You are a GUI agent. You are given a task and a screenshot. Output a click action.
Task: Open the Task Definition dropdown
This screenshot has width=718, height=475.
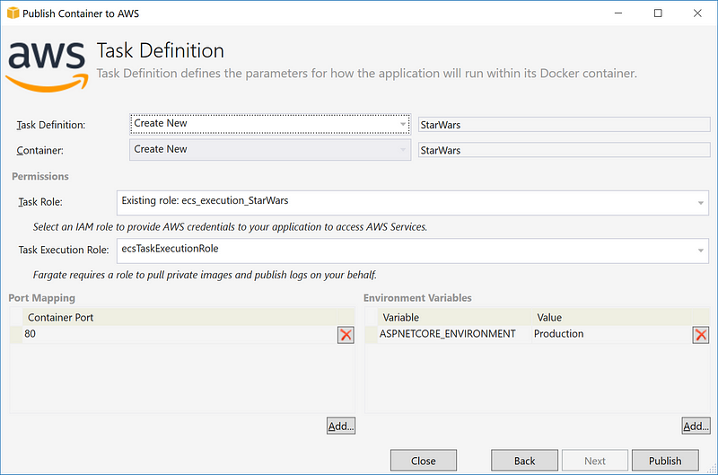pyautogui.click(x=269, y=124)
